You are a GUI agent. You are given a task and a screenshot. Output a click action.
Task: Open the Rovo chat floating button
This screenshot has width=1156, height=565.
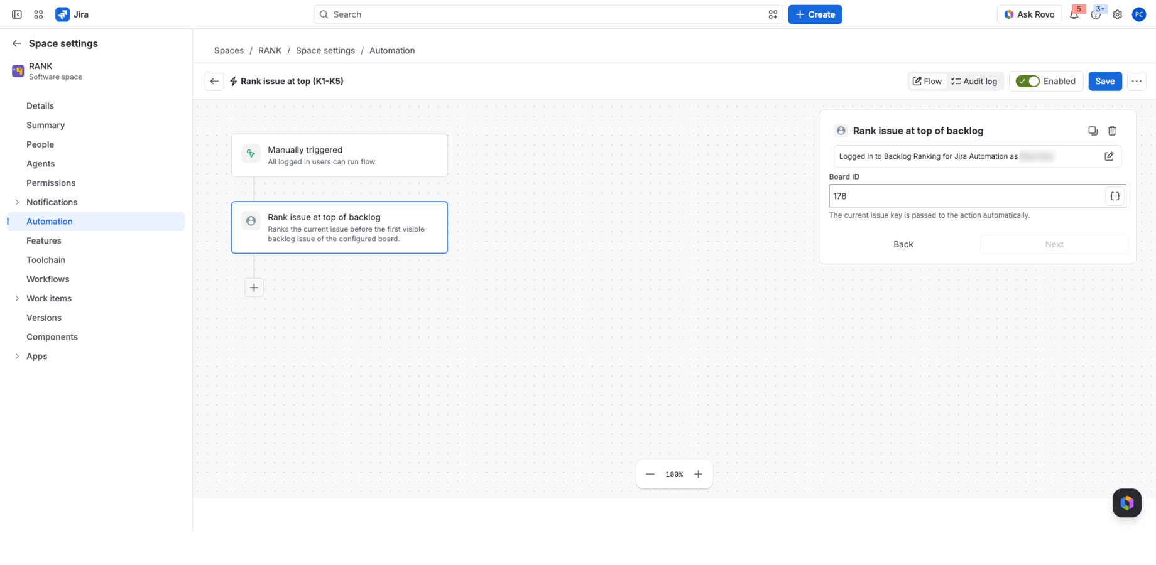click(x=1126, y=503)
